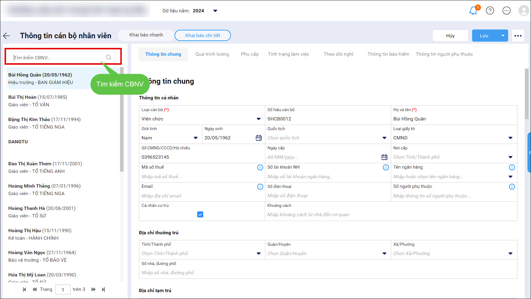
Task: Toggle the Cá nhân cư trú checkbox
Action: pyautogui.click(x=200, y=214)
